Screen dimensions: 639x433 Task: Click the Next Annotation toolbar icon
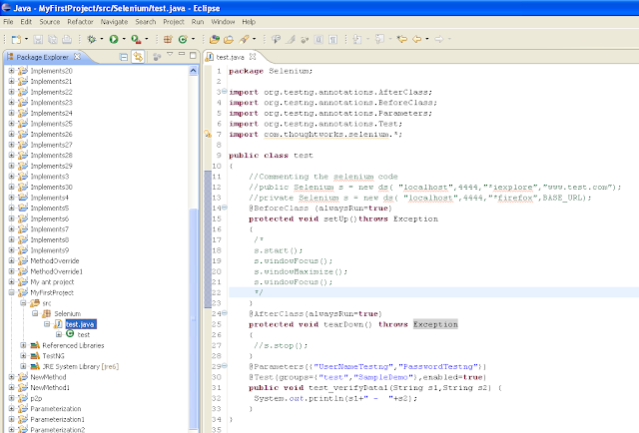[x=357, y=39]
